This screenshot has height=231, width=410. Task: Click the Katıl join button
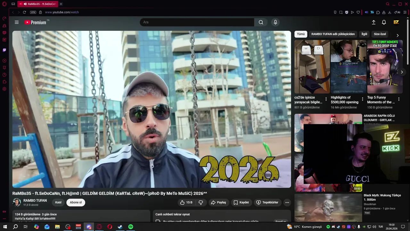[58, 202]
